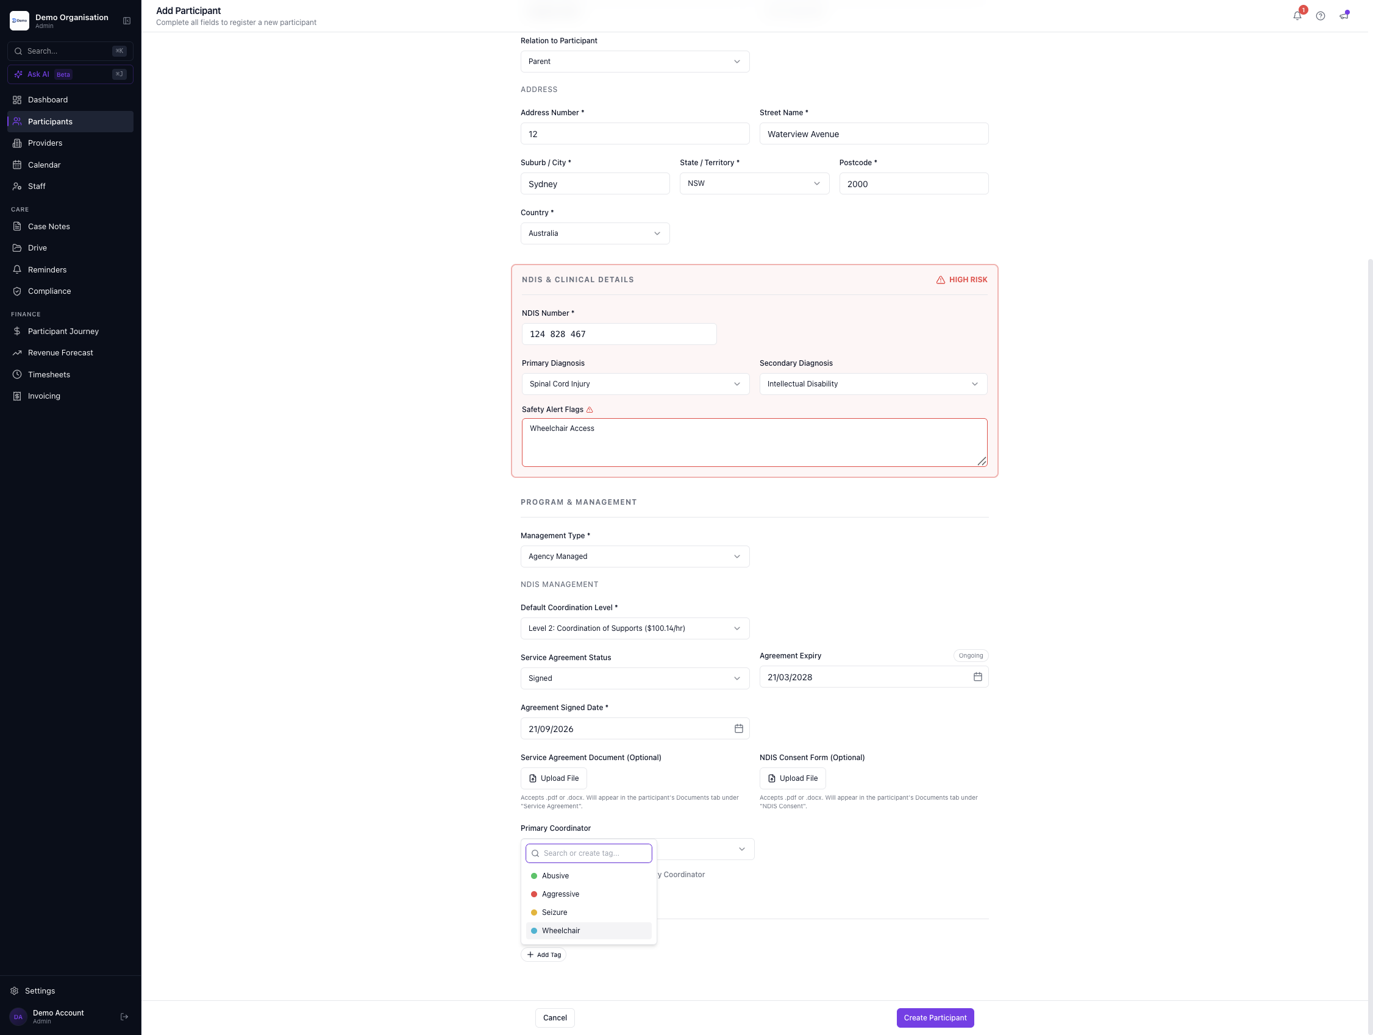The height and width of the screenshot is (1035, 1373).
Task: Select the Aggressive tag
Action: [588, 894]
